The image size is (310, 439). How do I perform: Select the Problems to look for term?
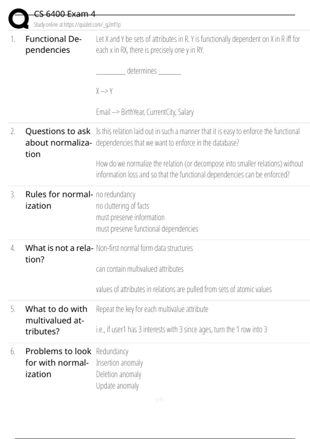coord(58,363)
